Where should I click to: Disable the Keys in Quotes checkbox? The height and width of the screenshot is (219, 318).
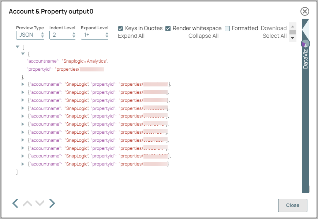[120, 28]
